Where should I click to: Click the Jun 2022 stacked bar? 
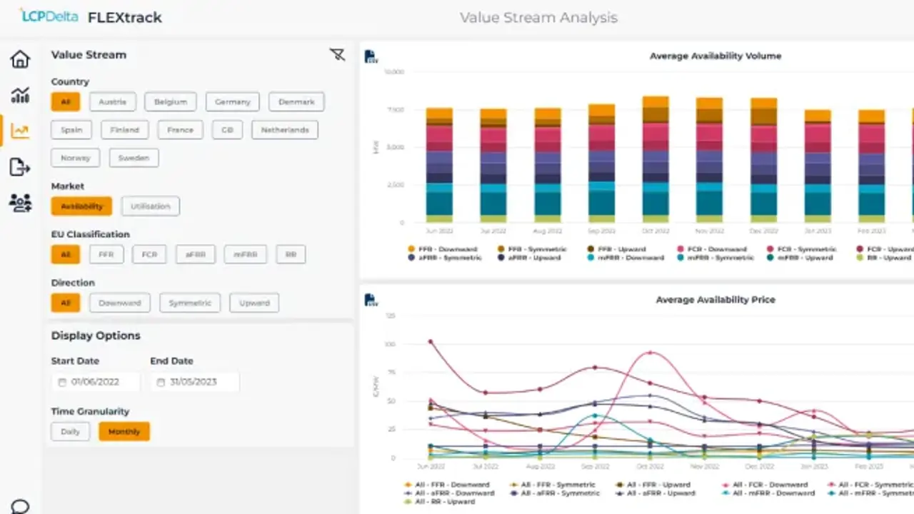pos(439,165)
